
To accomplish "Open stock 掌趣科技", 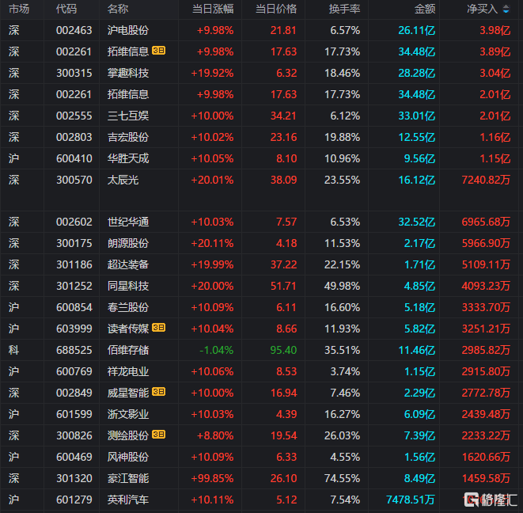I will [x=128, y=73].
